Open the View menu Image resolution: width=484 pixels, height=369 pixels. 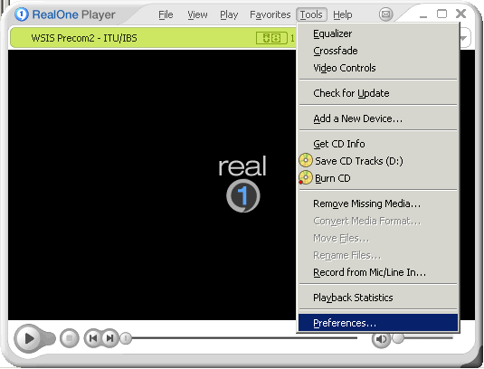pos(197,14)
